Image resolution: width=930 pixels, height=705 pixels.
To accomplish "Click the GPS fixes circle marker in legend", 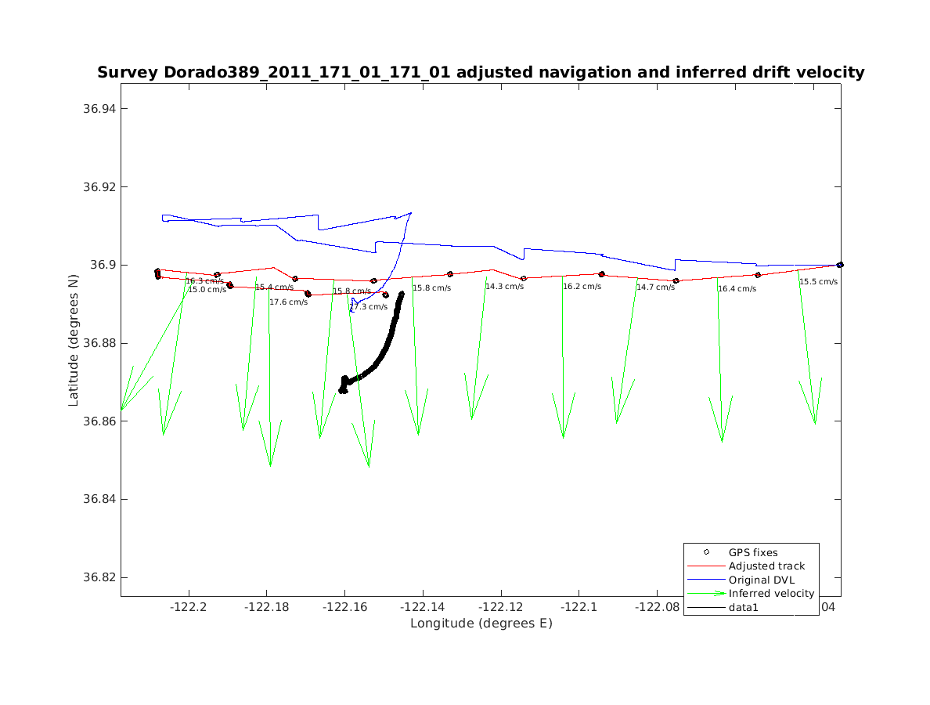I will (706, 552).
